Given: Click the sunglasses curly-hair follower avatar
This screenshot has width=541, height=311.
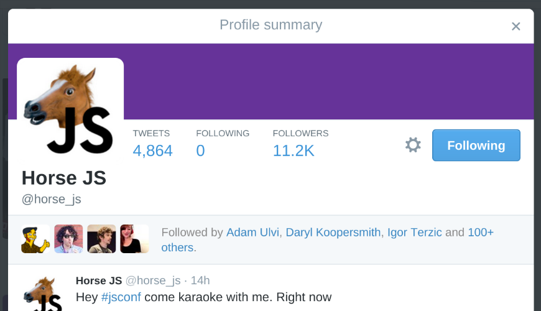Looking at the screenshot, I should pyautogui.click(x=68, y=239).
